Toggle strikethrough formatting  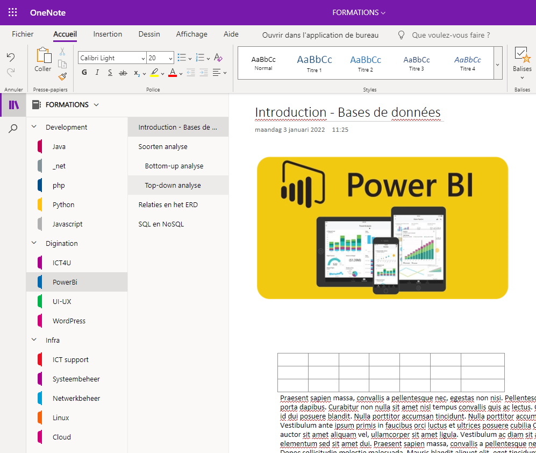point(123,73)
